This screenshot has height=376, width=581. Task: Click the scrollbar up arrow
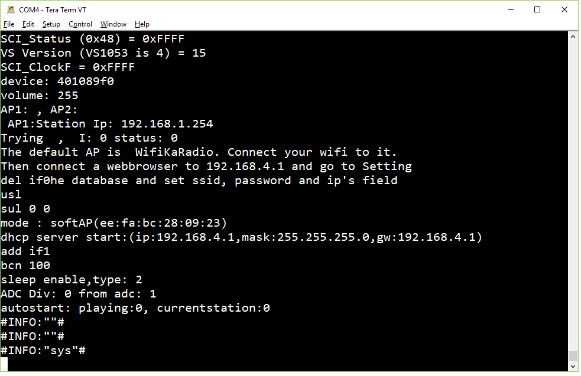coord(573,37)
